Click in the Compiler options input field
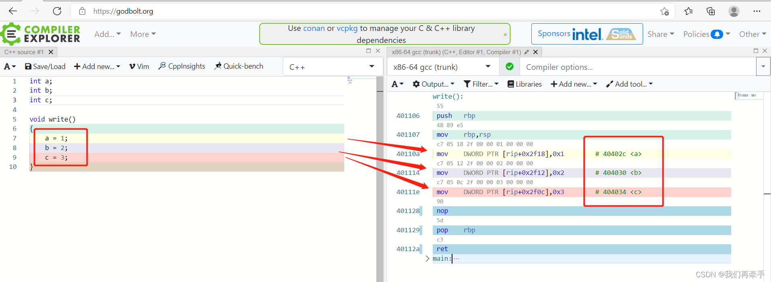The image size is (771, 282). click(638, 67)
